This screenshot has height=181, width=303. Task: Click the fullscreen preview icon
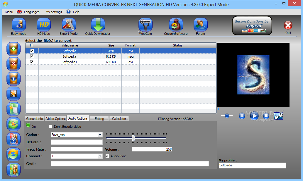point(278,116)
